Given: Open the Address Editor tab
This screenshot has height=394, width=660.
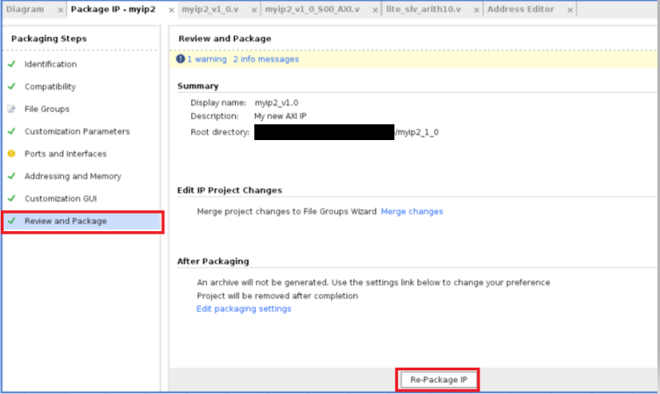Looking at the screenshot, I should pyautogui.click(x=521, y=10).
